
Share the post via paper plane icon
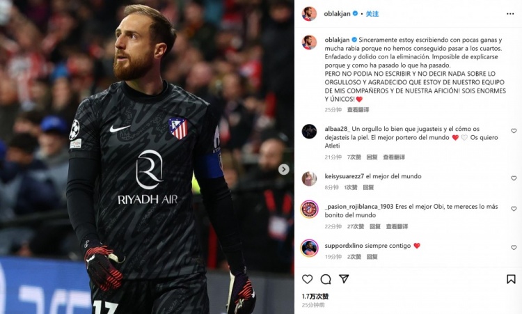click(344, 278)
